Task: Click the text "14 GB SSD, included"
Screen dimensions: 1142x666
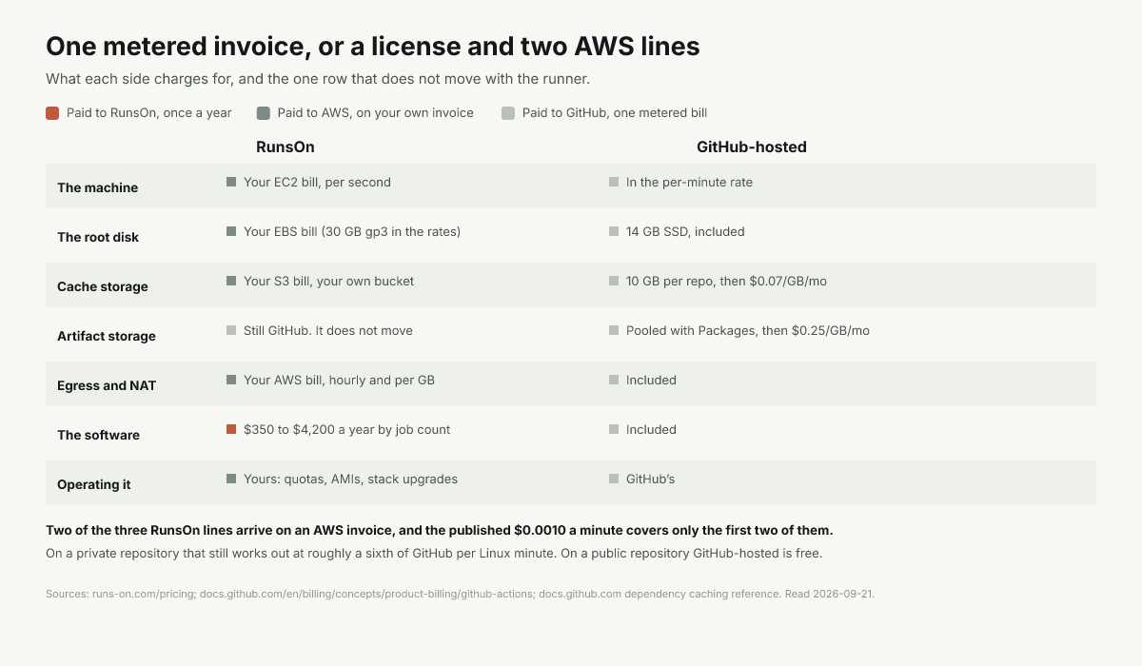Action: [685, 231]
